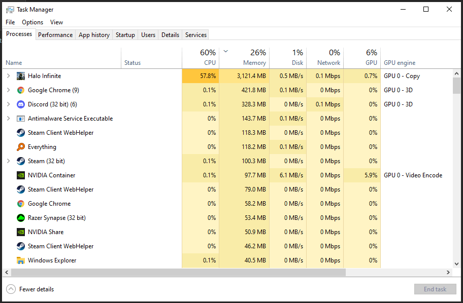Click the horizontal scrollbar at bottom
Image resolution: width=463 pixels, height=303 pixels.
tap(178, 272)
